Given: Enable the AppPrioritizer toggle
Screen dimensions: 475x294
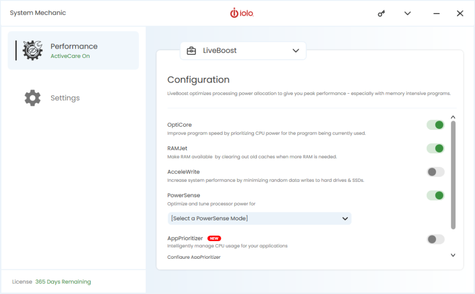Looking at the screenshot, I should point(435,239).
